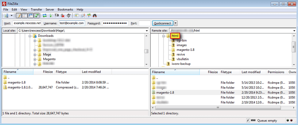Image resolution: width=298 pixels, height=125 pixels.
Task: Select the magento-1.8.1.0 compressed file
Action: coord(75,87)
